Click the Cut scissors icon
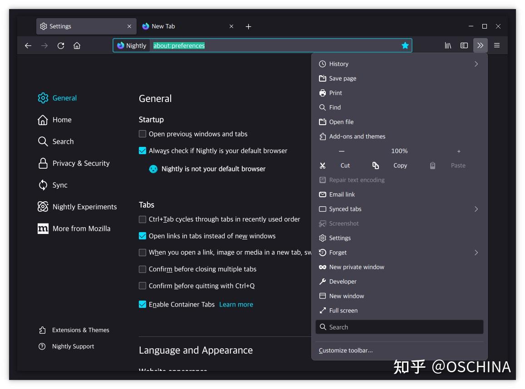The width and height of the screenshot is (525, 389). tap(323, 165)
